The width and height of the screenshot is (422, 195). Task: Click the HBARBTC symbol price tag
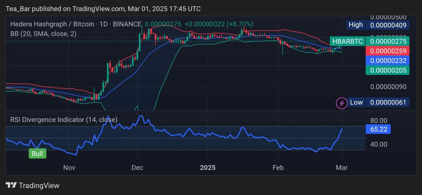(x=347, y=41)
